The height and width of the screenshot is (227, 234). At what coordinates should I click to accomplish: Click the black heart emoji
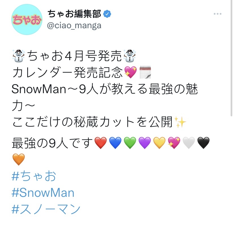tap(203, 143)
